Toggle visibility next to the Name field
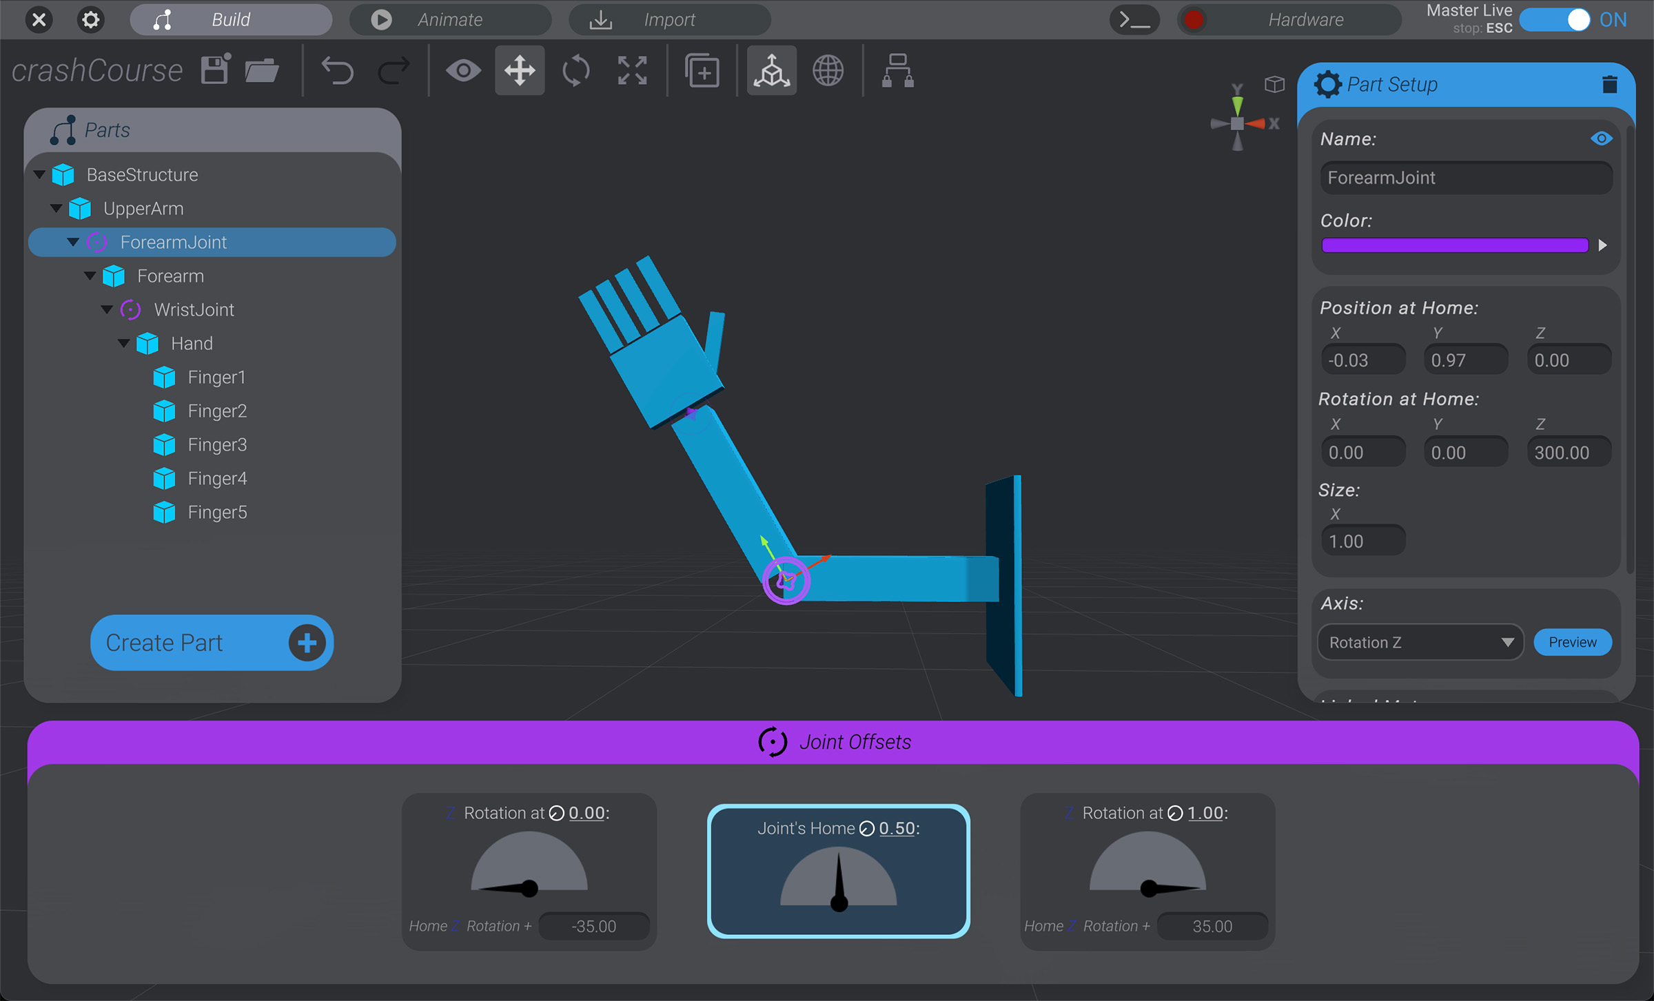 click(x=1602, y=138)
